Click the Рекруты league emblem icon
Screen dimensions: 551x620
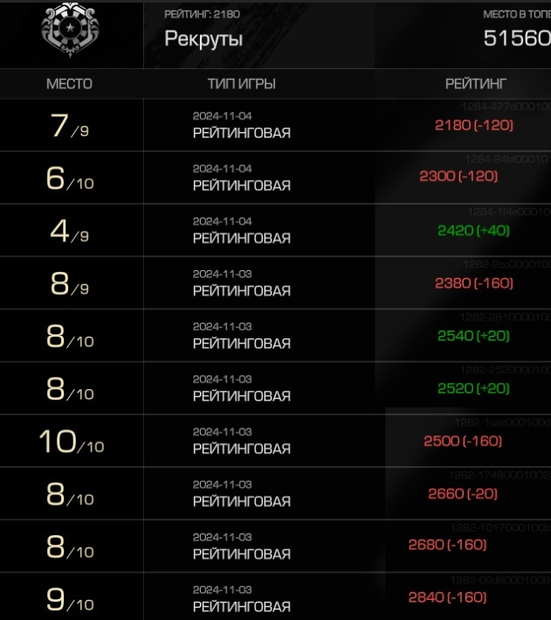point(70,30)
